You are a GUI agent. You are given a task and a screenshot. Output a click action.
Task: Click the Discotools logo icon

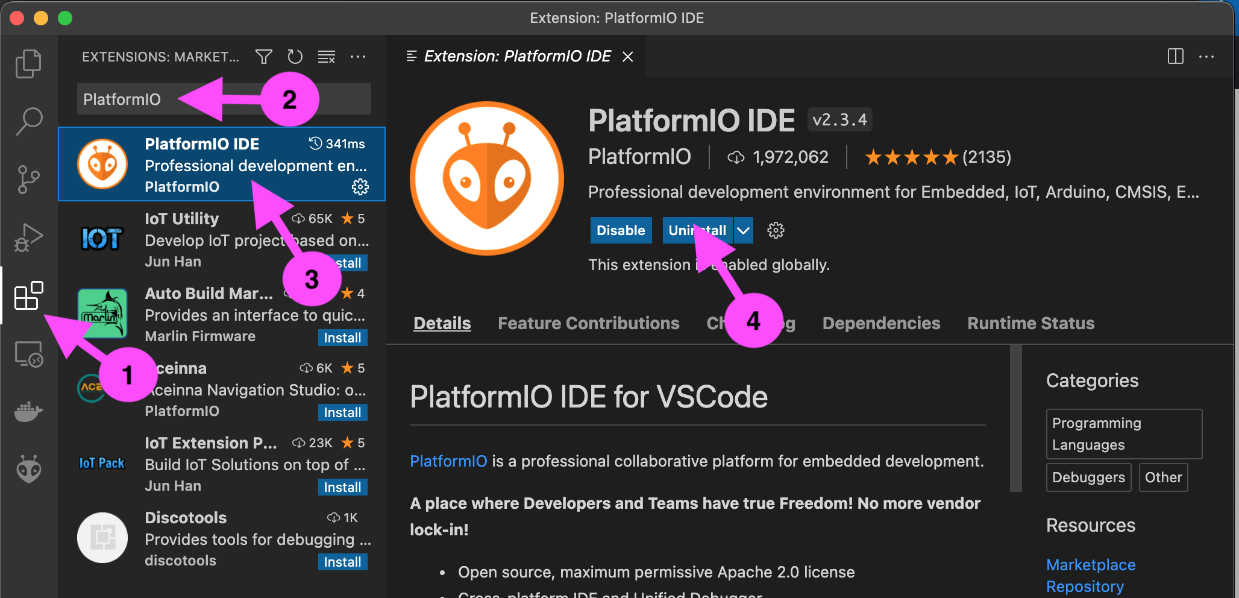pos(102,538)
